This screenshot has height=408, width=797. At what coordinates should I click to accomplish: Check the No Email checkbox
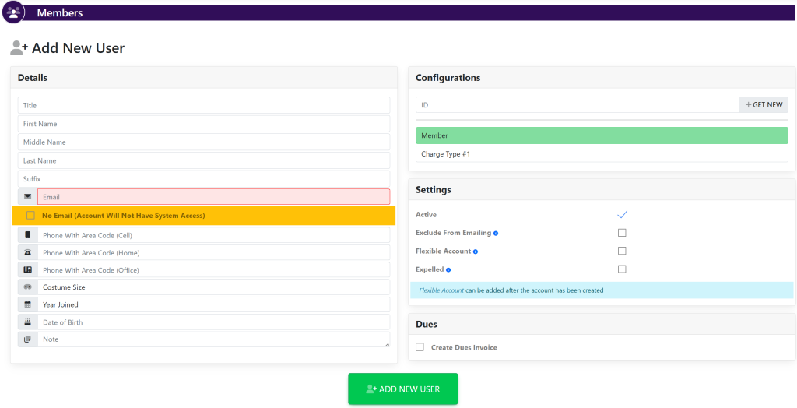click(x=30, y=216)
